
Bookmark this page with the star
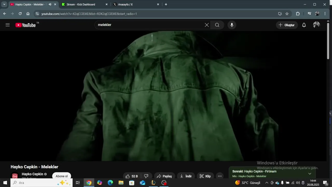click(x=287, y=14)
